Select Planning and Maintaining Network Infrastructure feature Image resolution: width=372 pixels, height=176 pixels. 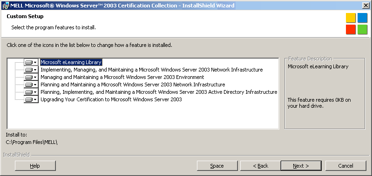tap(133, 85)
